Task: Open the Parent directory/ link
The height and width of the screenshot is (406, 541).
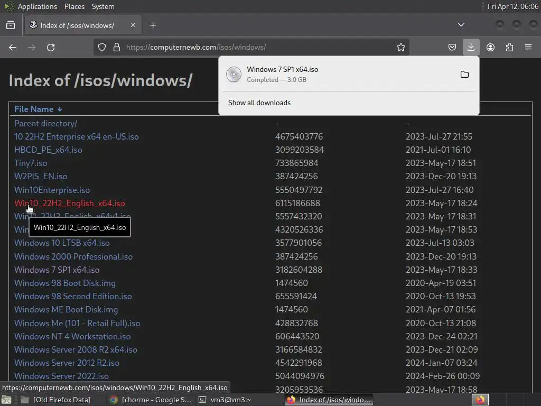Action: pos(45,123)
